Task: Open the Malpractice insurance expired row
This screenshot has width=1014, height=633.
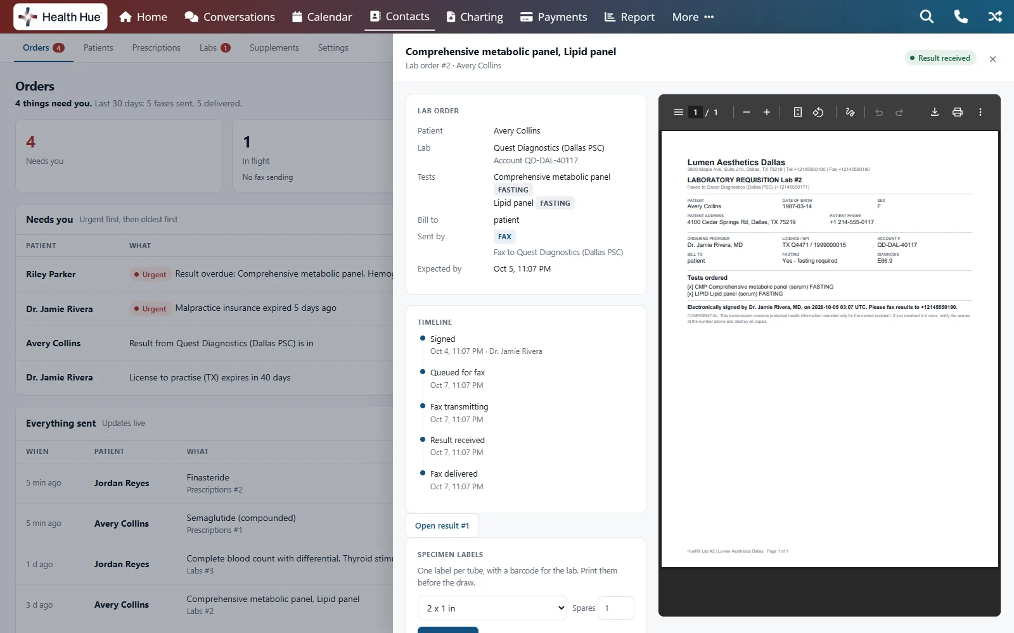Action: 205,308
